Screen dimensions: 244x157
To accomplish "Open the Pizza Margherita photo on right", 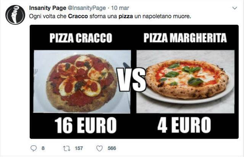I will tap(185, 82).
